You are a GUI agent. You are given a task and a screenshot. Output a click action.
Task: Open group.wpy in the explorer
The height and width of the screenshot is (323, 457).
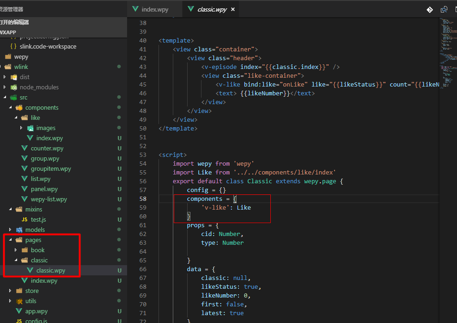pos(45,158)
